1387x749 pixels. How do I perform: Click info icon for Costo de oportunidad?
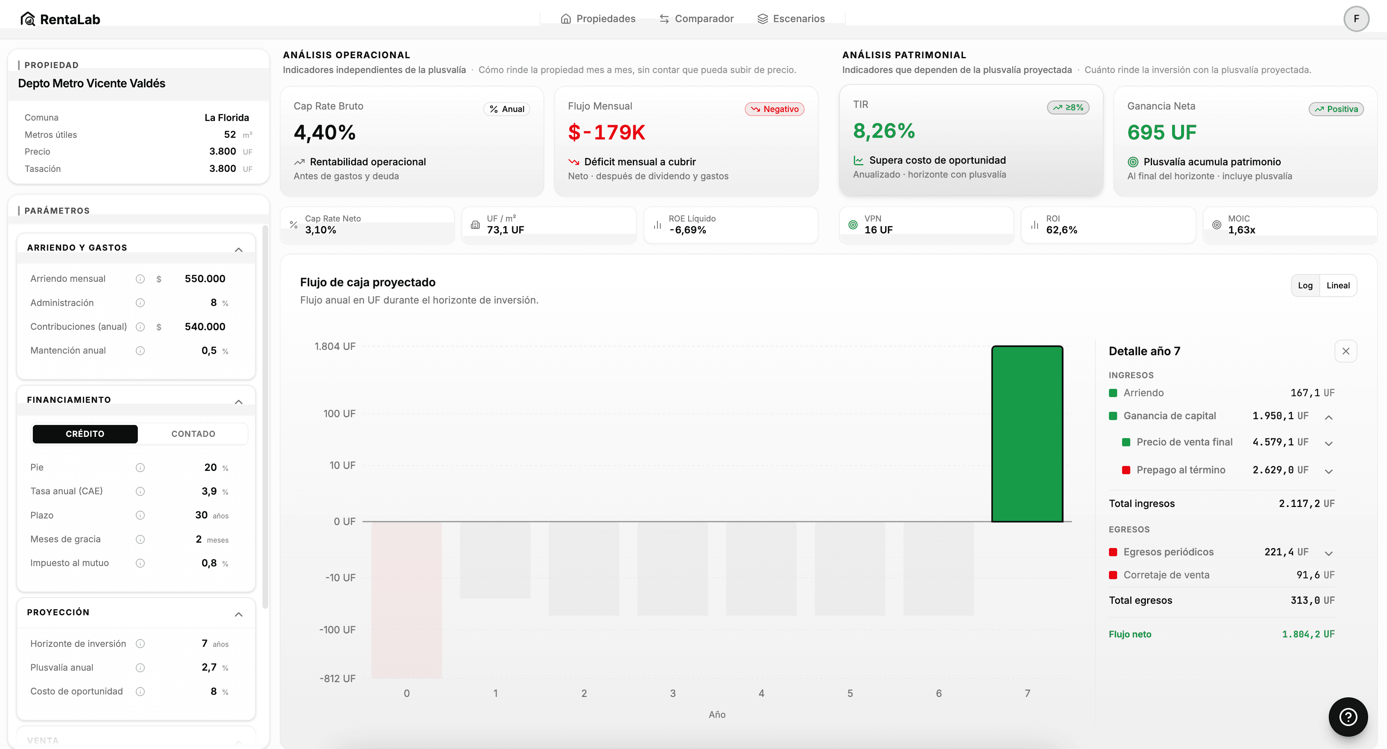click(140, 692)
